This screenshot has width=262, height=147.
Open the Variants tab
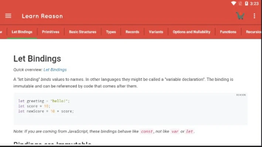[156, 32]
